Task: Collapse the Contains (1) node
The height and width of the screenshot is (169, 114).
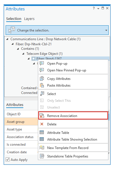Action: tap(18, 49)
